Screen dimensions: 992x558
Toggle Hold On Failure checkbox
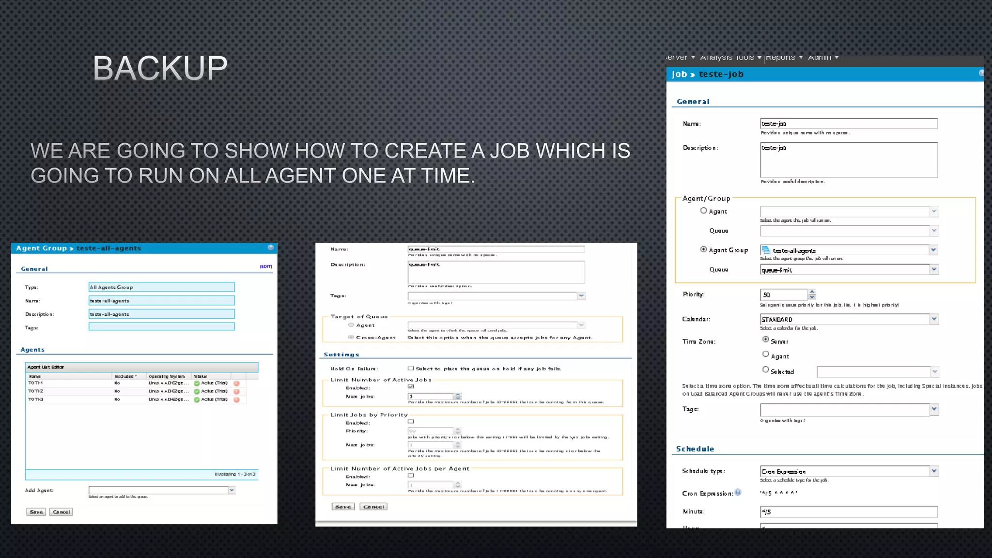(x=411, y=368)
